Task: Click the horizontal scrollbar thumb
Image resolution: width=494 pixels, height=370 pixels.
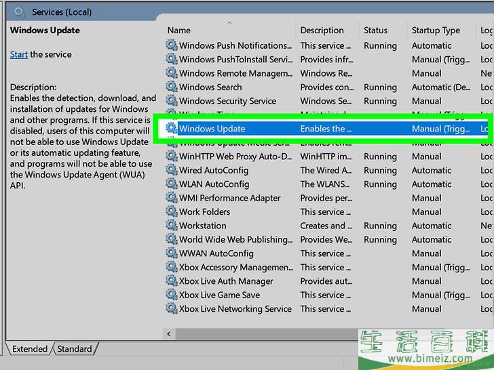Action: point(267,333)
